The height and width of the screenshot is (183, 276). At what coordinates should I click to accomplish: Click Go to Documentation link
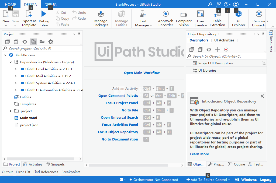[x=120, y=139]
